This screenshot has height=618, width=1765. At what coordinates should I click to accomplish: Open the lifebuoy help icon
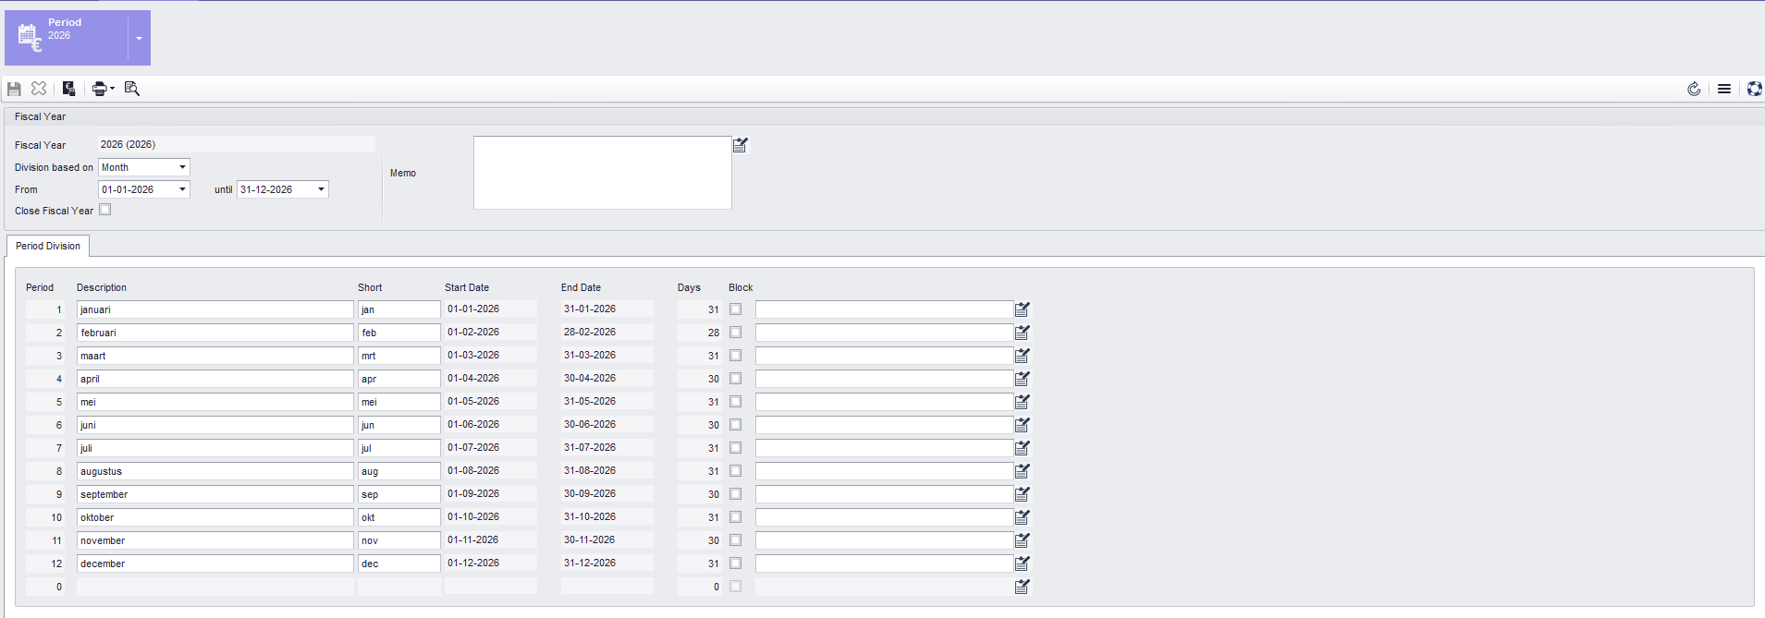pos(1754,89)
